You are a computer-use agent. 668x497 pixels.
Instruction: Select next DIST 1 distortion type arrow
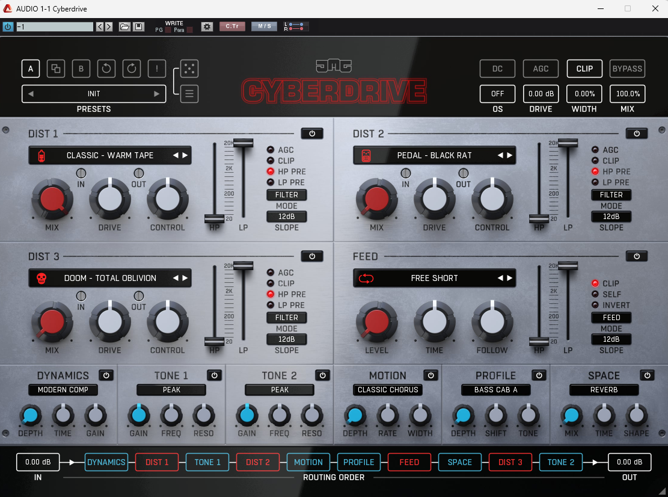185,156
